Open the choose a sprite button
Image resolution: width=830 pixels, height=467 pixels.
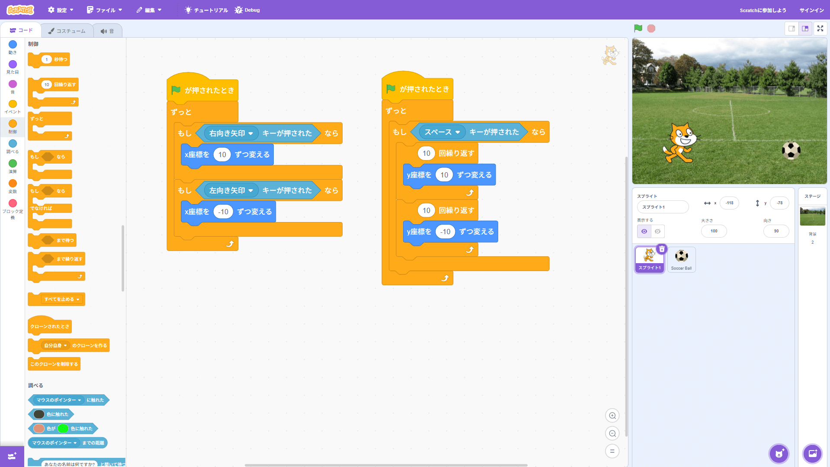click(779, 454)
